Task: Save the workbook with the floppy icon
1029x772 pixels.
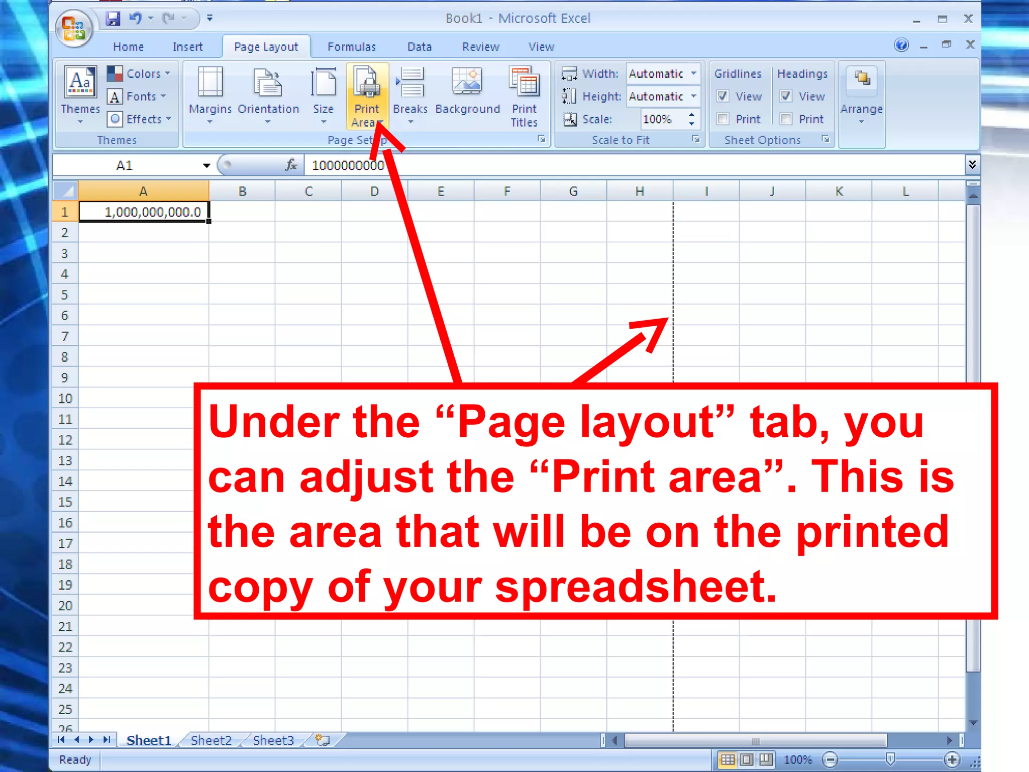Action: [x=113, y=19]
